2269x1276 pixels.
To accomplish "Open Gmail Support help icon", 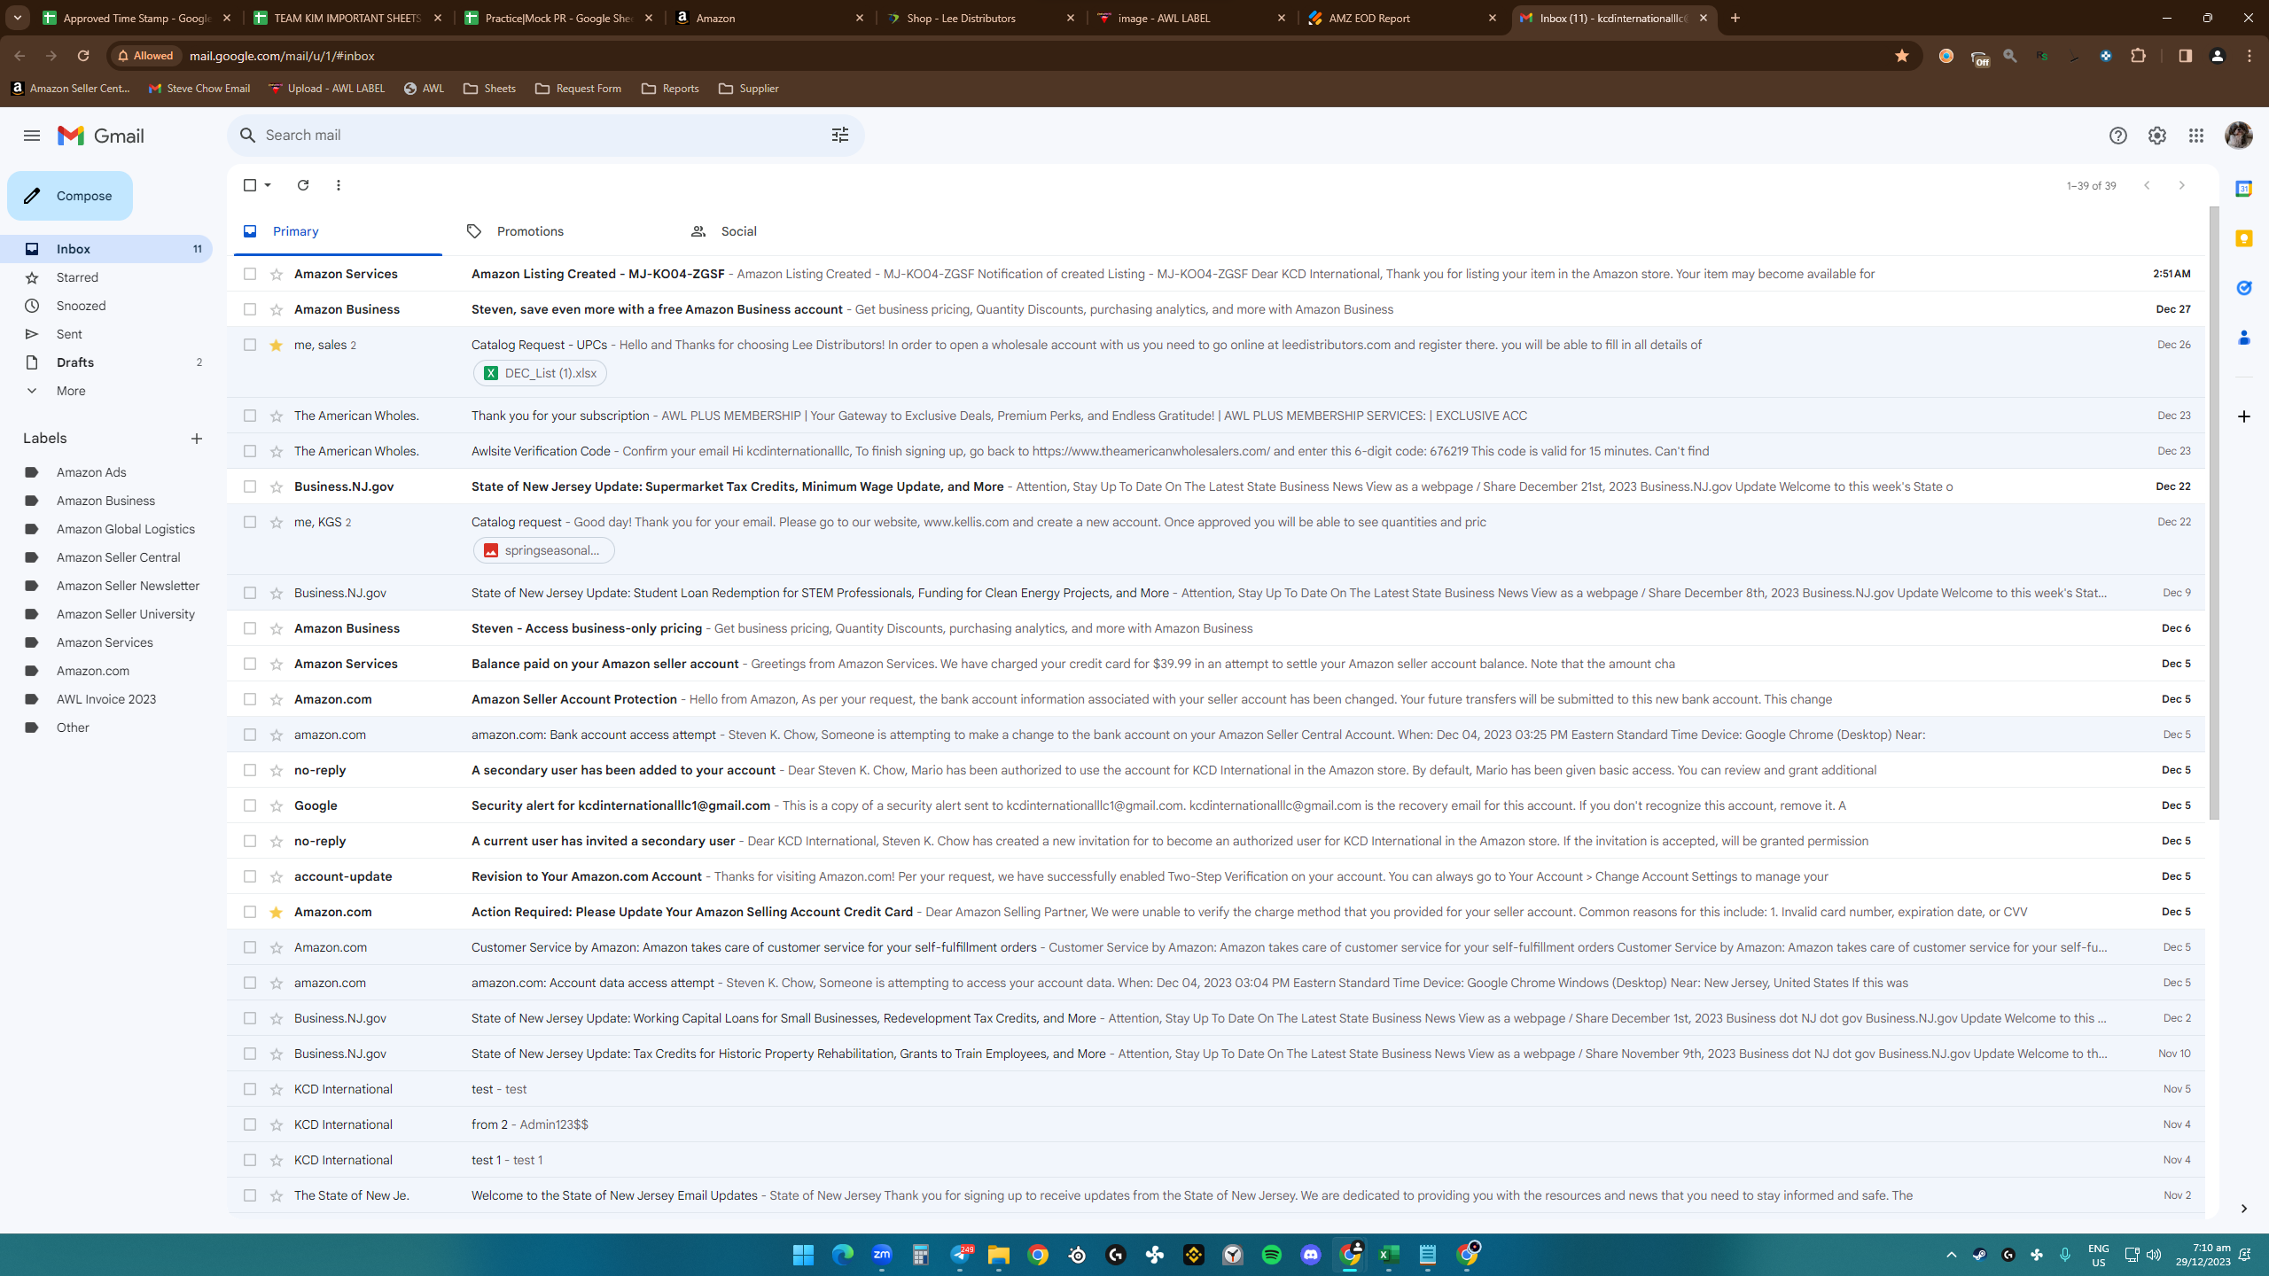I will point(2117,136).
